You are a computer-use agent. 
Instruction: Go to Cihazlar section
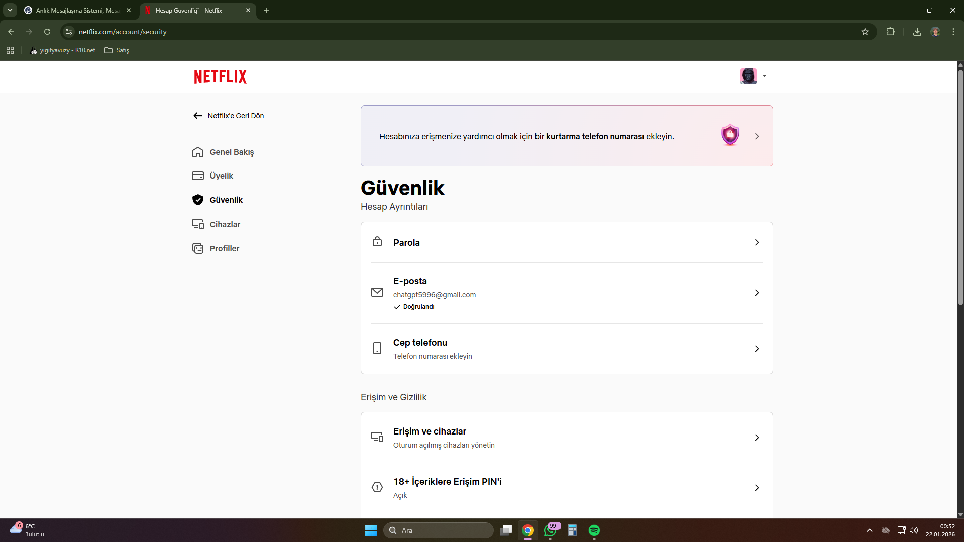(x=225, y=224)
